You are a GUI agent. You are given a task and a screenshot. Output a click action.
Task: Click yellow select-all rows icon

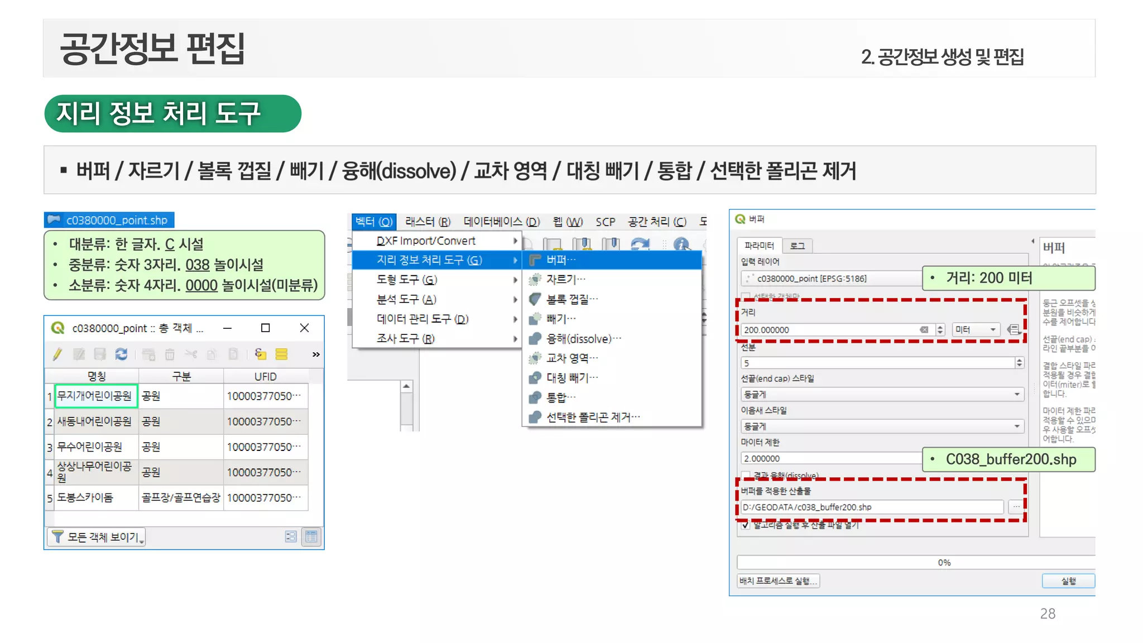(x=281, y=354)
